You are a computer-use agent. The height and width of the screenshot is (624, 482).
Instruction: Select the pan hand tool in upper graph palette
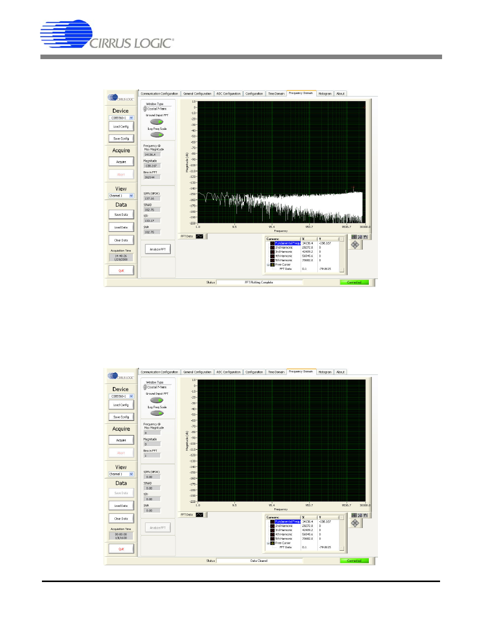(x=365, y=237)
